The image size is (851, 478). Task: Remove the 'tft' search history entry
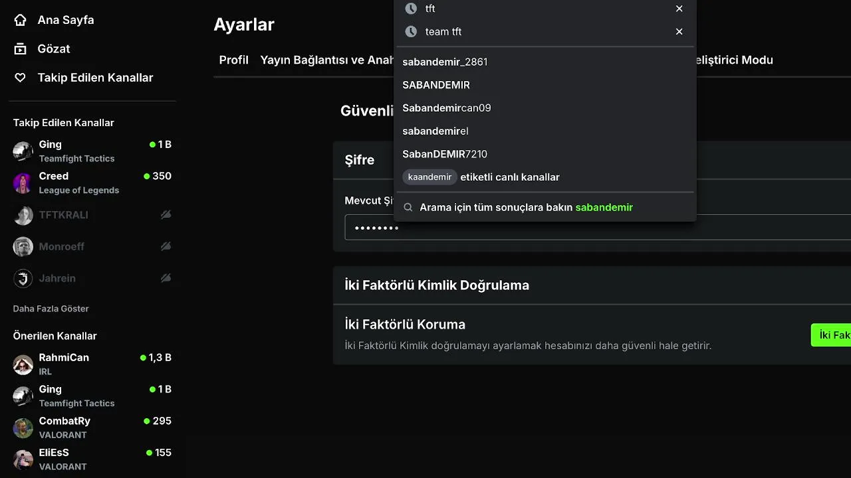point(679,9)
